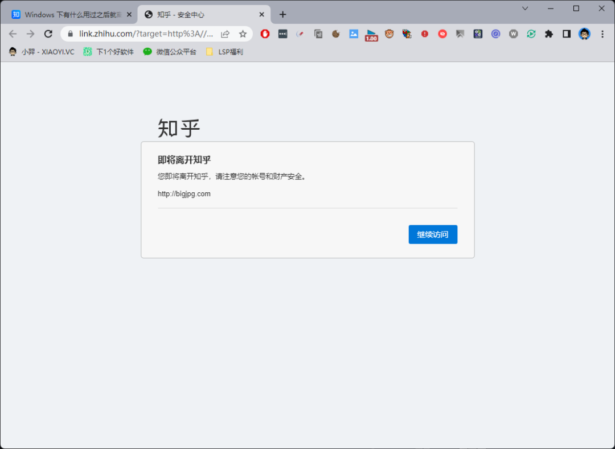
Task: Click the 请注意您的帐号和财产安全 warning text
Action: [x=261, y=176]
